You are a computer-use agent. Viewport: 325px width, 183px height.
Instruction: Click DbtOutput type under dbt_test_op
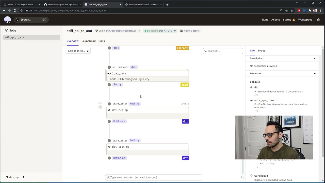tap(119, 158)
